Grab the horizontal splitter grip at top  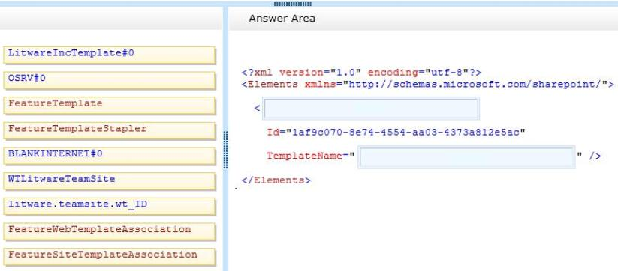pyautogui.click(x=292, y=4)
